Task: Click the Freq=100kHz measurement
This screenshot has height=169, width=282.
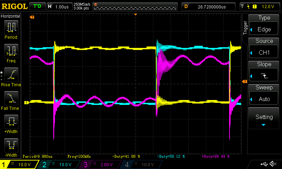Action: click(79, 156)
